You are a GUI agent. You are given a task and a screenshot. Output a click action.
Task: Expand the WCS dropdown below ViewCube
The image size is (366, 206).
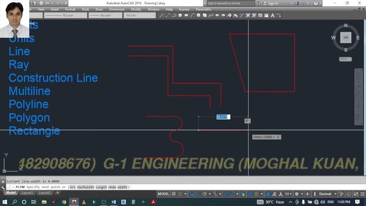[345, 59]
